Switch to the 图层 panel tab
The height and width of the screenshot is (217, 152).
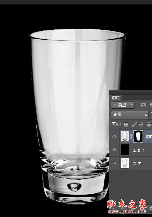coord(116,97)
